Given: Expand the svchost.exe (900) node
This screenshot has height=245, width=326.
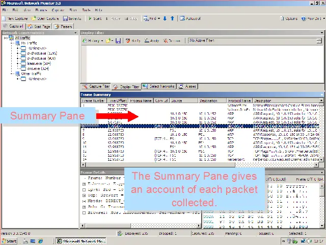Looking at the screenshot, I should [18, 58].
